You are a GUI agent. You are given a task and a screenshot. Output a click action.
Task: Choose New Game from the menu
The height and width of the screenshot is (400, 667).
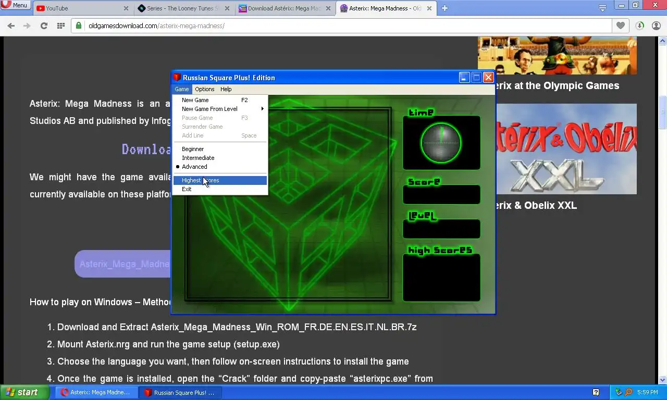pyautogui.click(x=220, y=100)
